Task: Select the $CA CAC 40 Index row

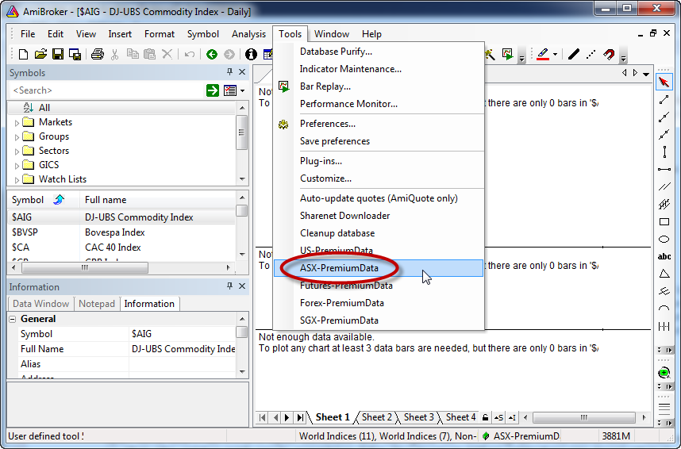Action: (121, 248)
